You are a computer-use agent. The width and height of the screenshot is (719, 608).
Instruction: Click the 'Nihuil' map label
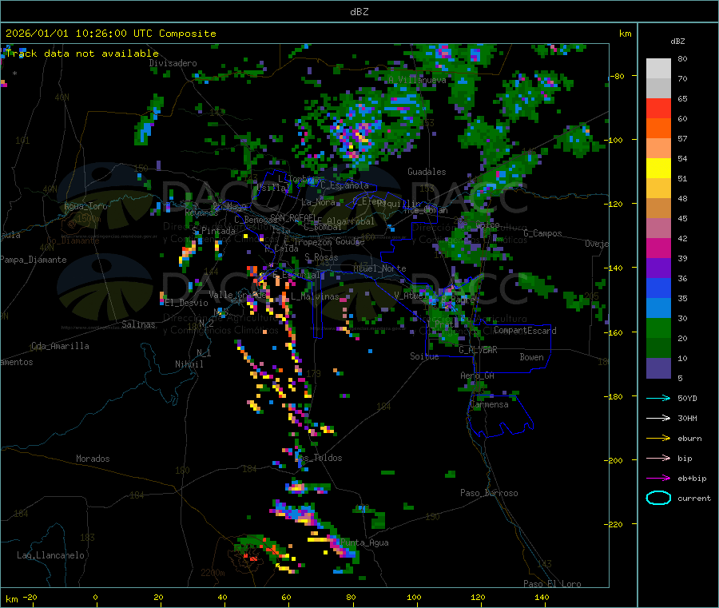point(189,364)
